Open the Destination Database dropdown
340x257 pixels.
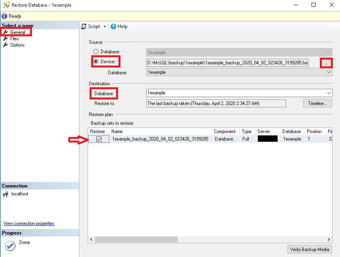(x=329, y=93)
